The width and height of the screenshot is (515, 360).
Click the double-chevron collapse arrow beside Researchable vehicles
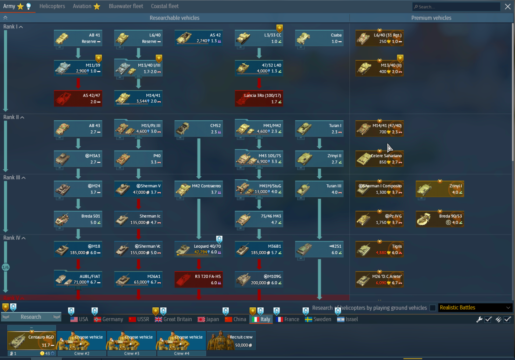(5, 18)
